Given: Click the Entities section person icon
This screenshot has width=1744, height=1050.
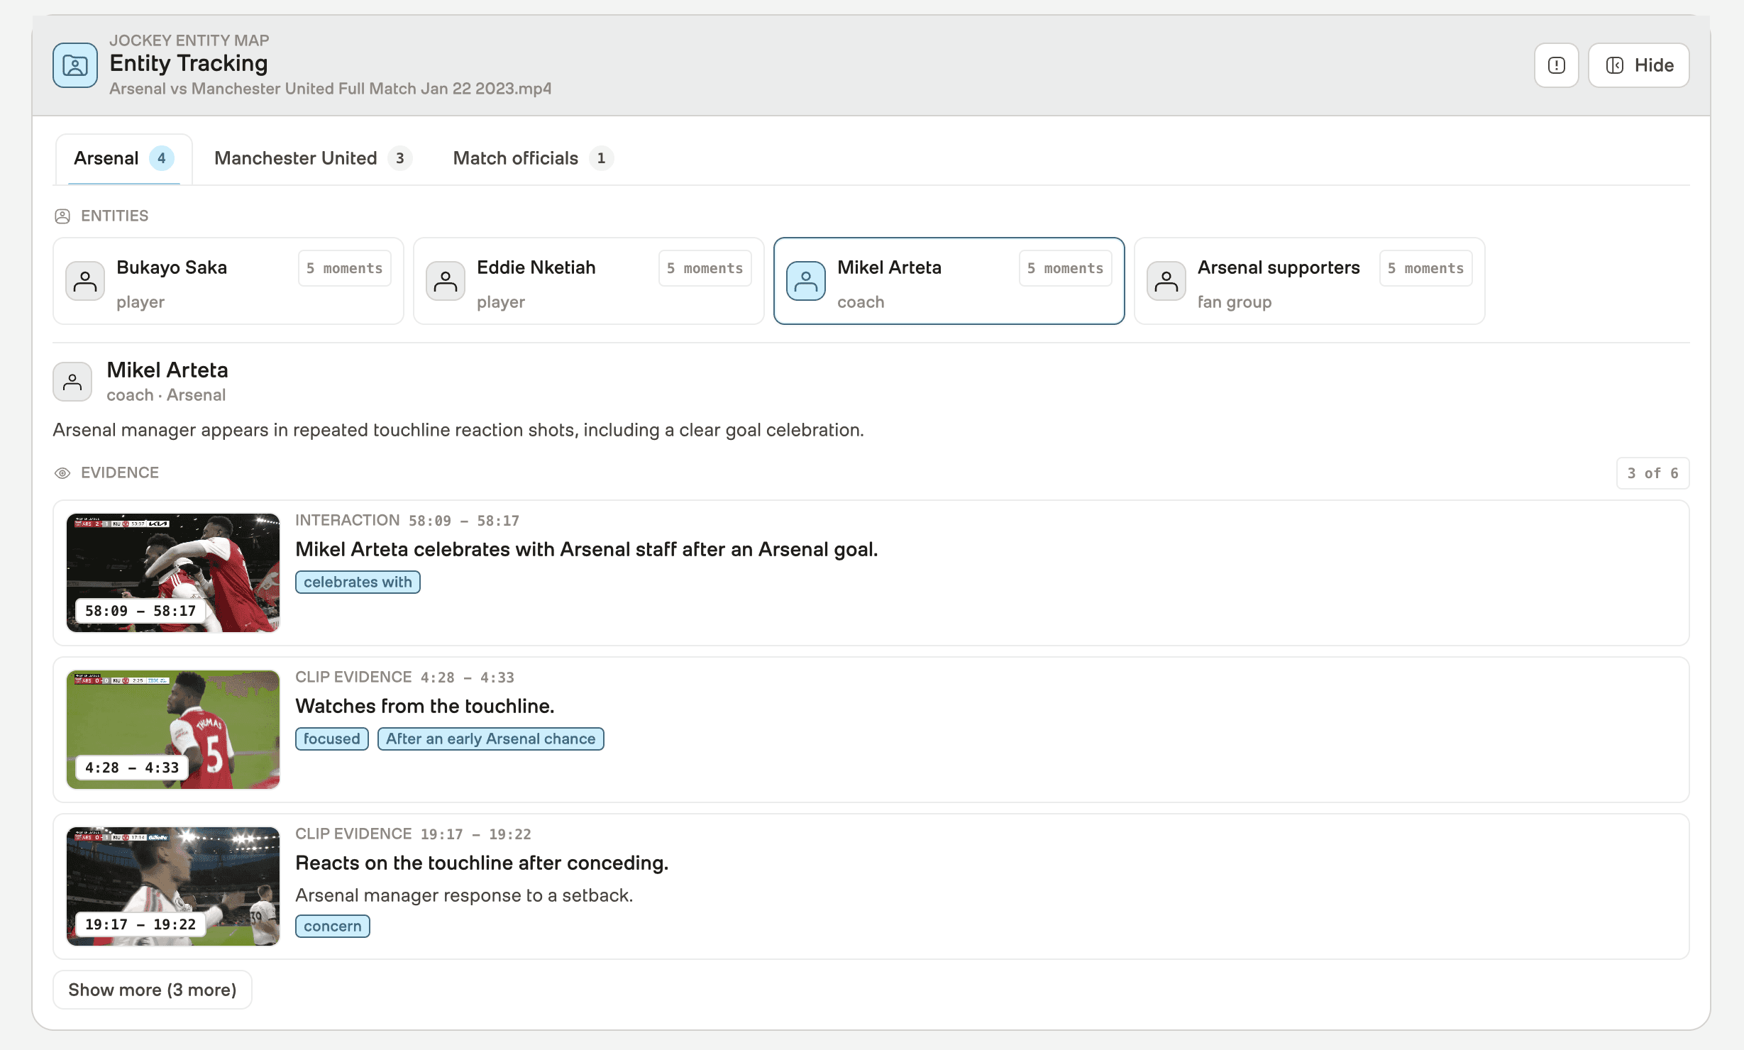Looking at the screenshot, I should coord(62,216).
